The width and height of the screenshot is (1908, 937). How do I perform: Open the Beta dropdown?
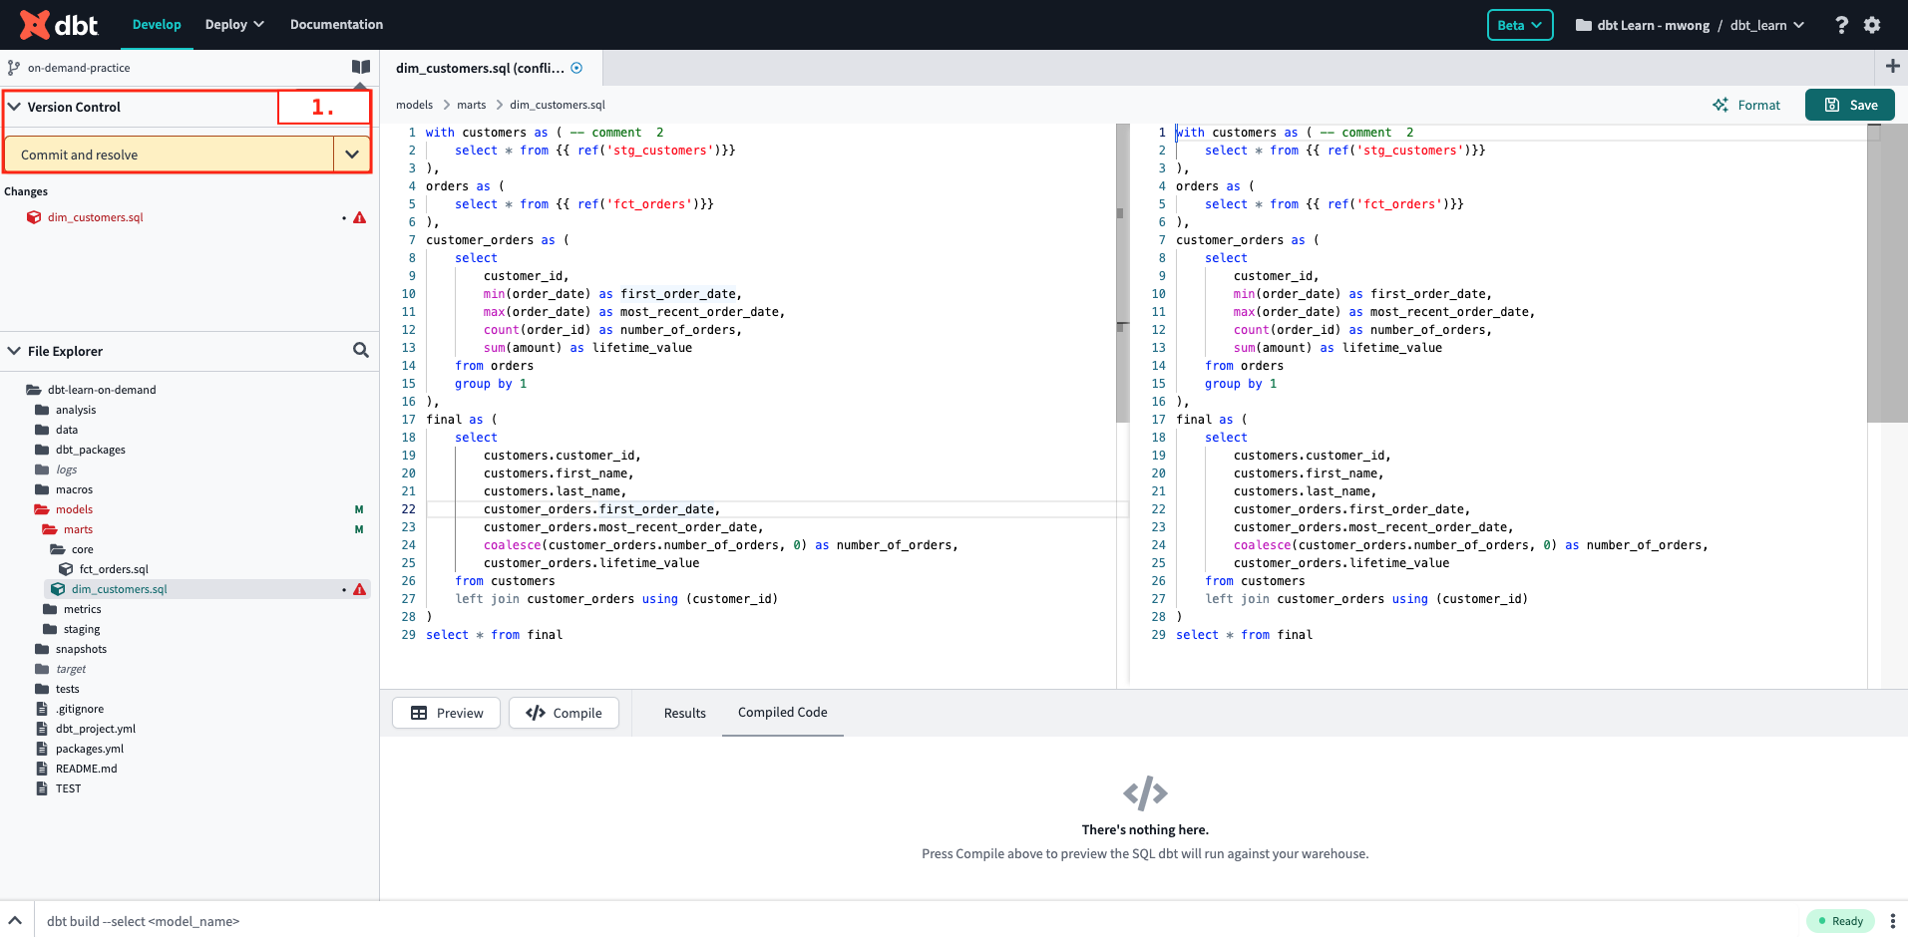[1519, 25]
